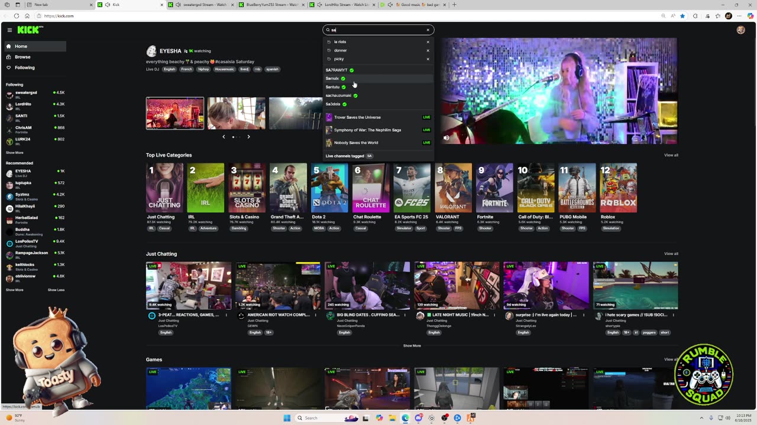View all Top Live Categories
This screenshot has height=425, width=757.
point(671,155)
